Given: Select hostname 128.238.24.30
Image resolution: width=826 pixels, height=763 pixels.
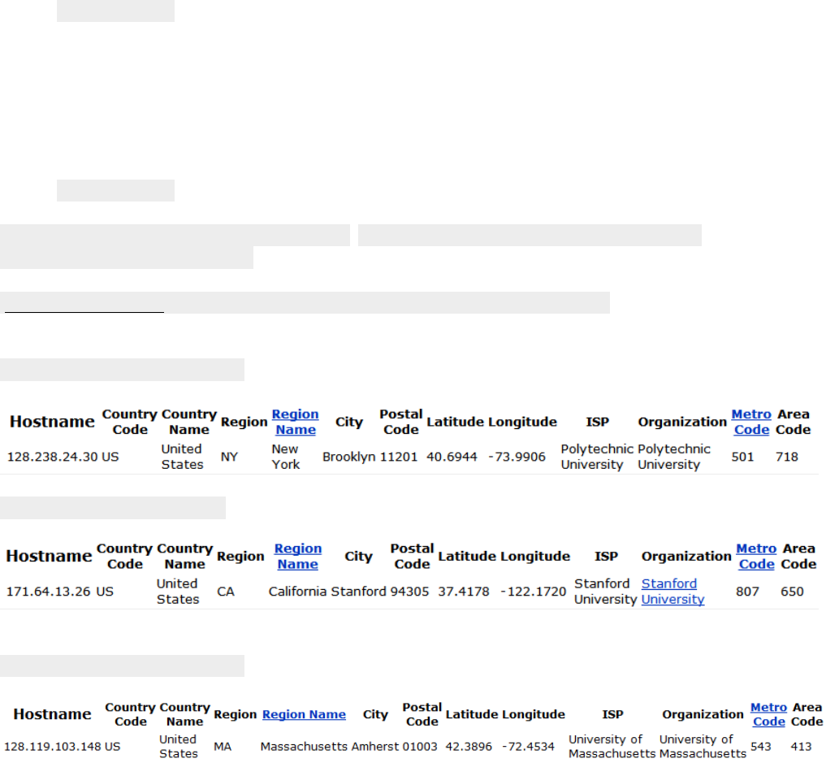Looking at the screenshot, I should pyautogui.click(x=52, y=457).
